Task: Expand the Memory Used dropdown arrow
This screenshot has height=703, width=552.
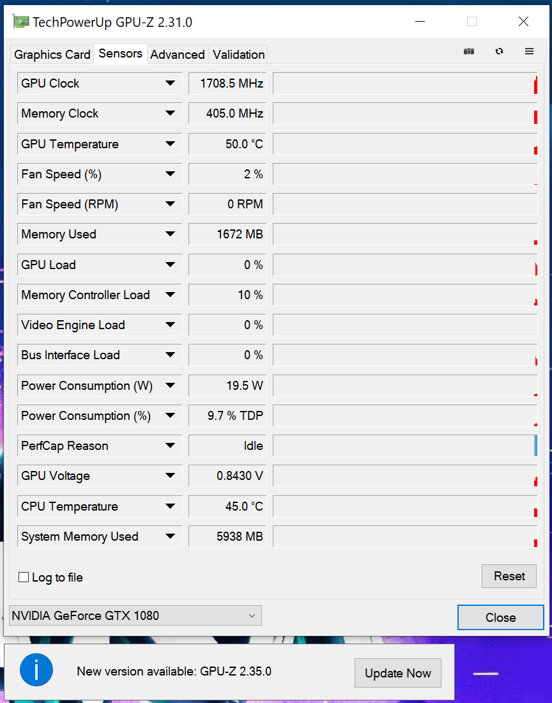Action: (x=170, y=235)
